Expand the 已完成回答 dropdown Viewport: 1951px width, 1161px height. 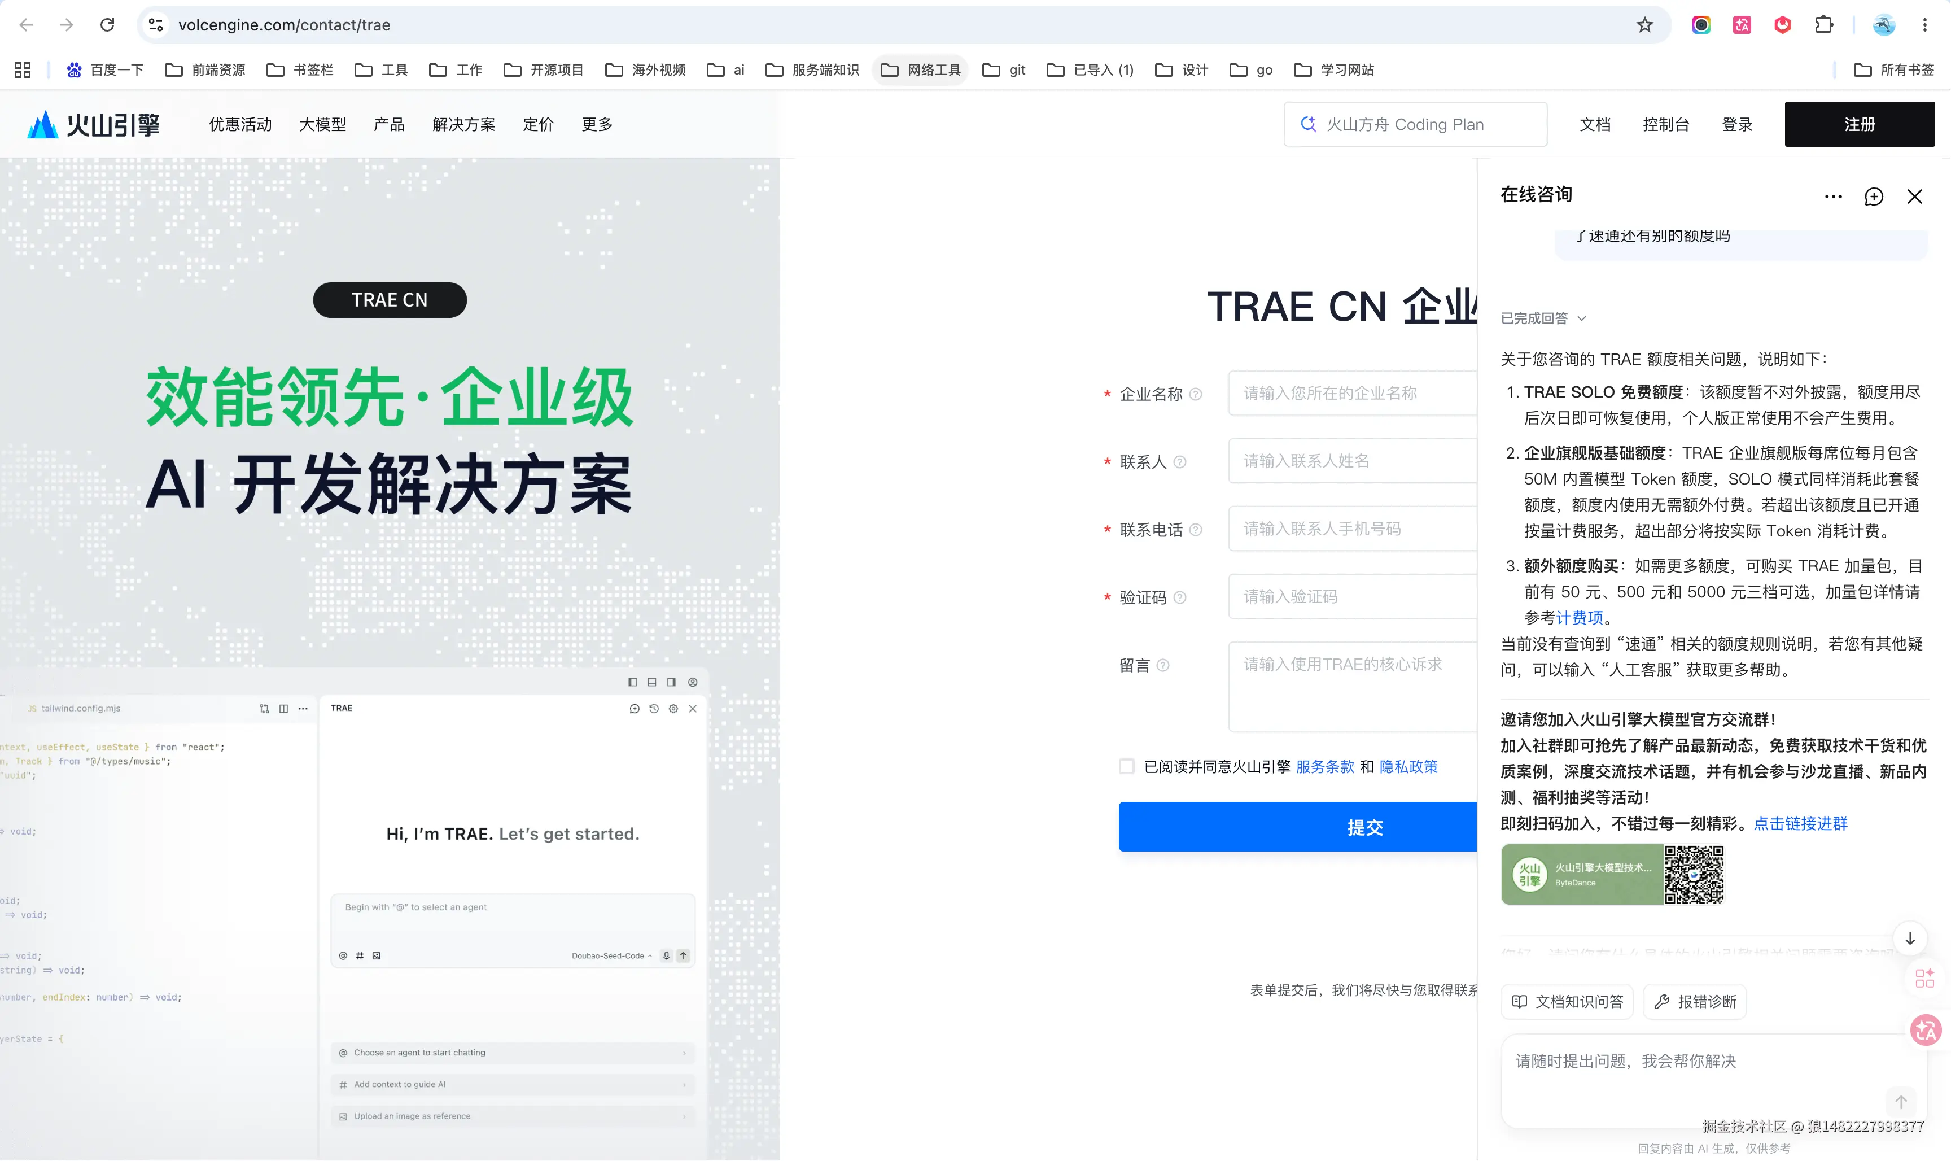(1543, 318)
